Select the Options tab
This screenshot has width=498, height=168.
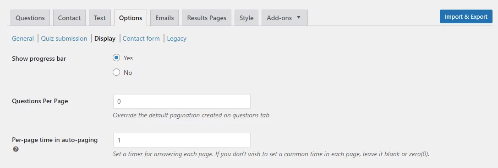click(x=131, y=18)
